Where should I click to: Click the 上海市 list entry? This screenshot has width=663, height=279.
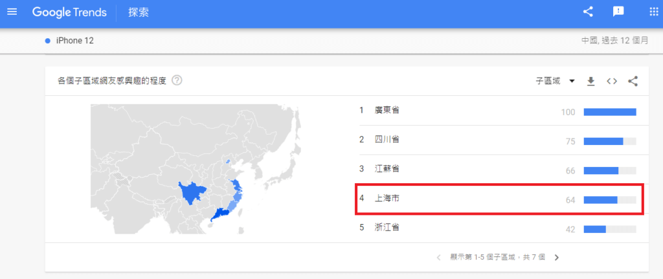(x=387, y=199)
